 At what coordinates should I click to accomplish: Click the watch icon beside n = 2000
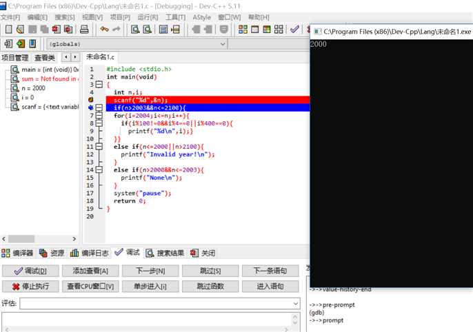14,88
